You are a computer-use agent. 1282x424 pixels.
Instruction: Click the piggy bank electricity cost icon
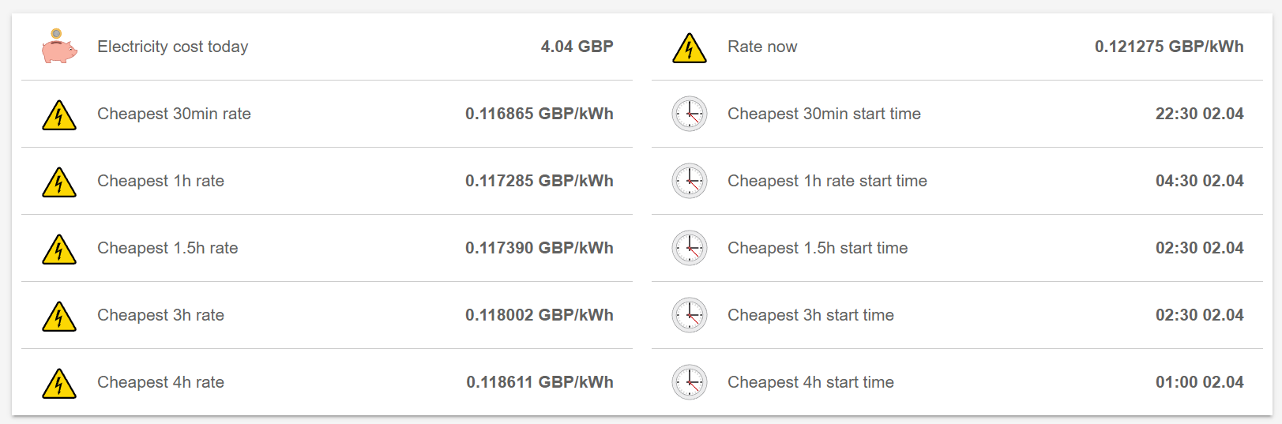59,47
